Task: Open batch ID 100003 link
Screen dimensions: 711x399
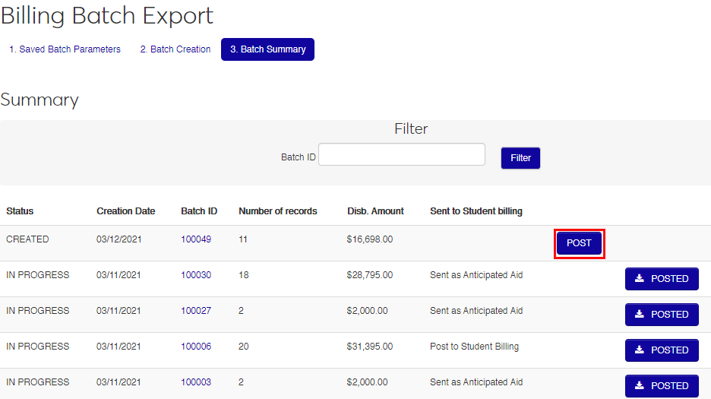Action: (196, 382)
